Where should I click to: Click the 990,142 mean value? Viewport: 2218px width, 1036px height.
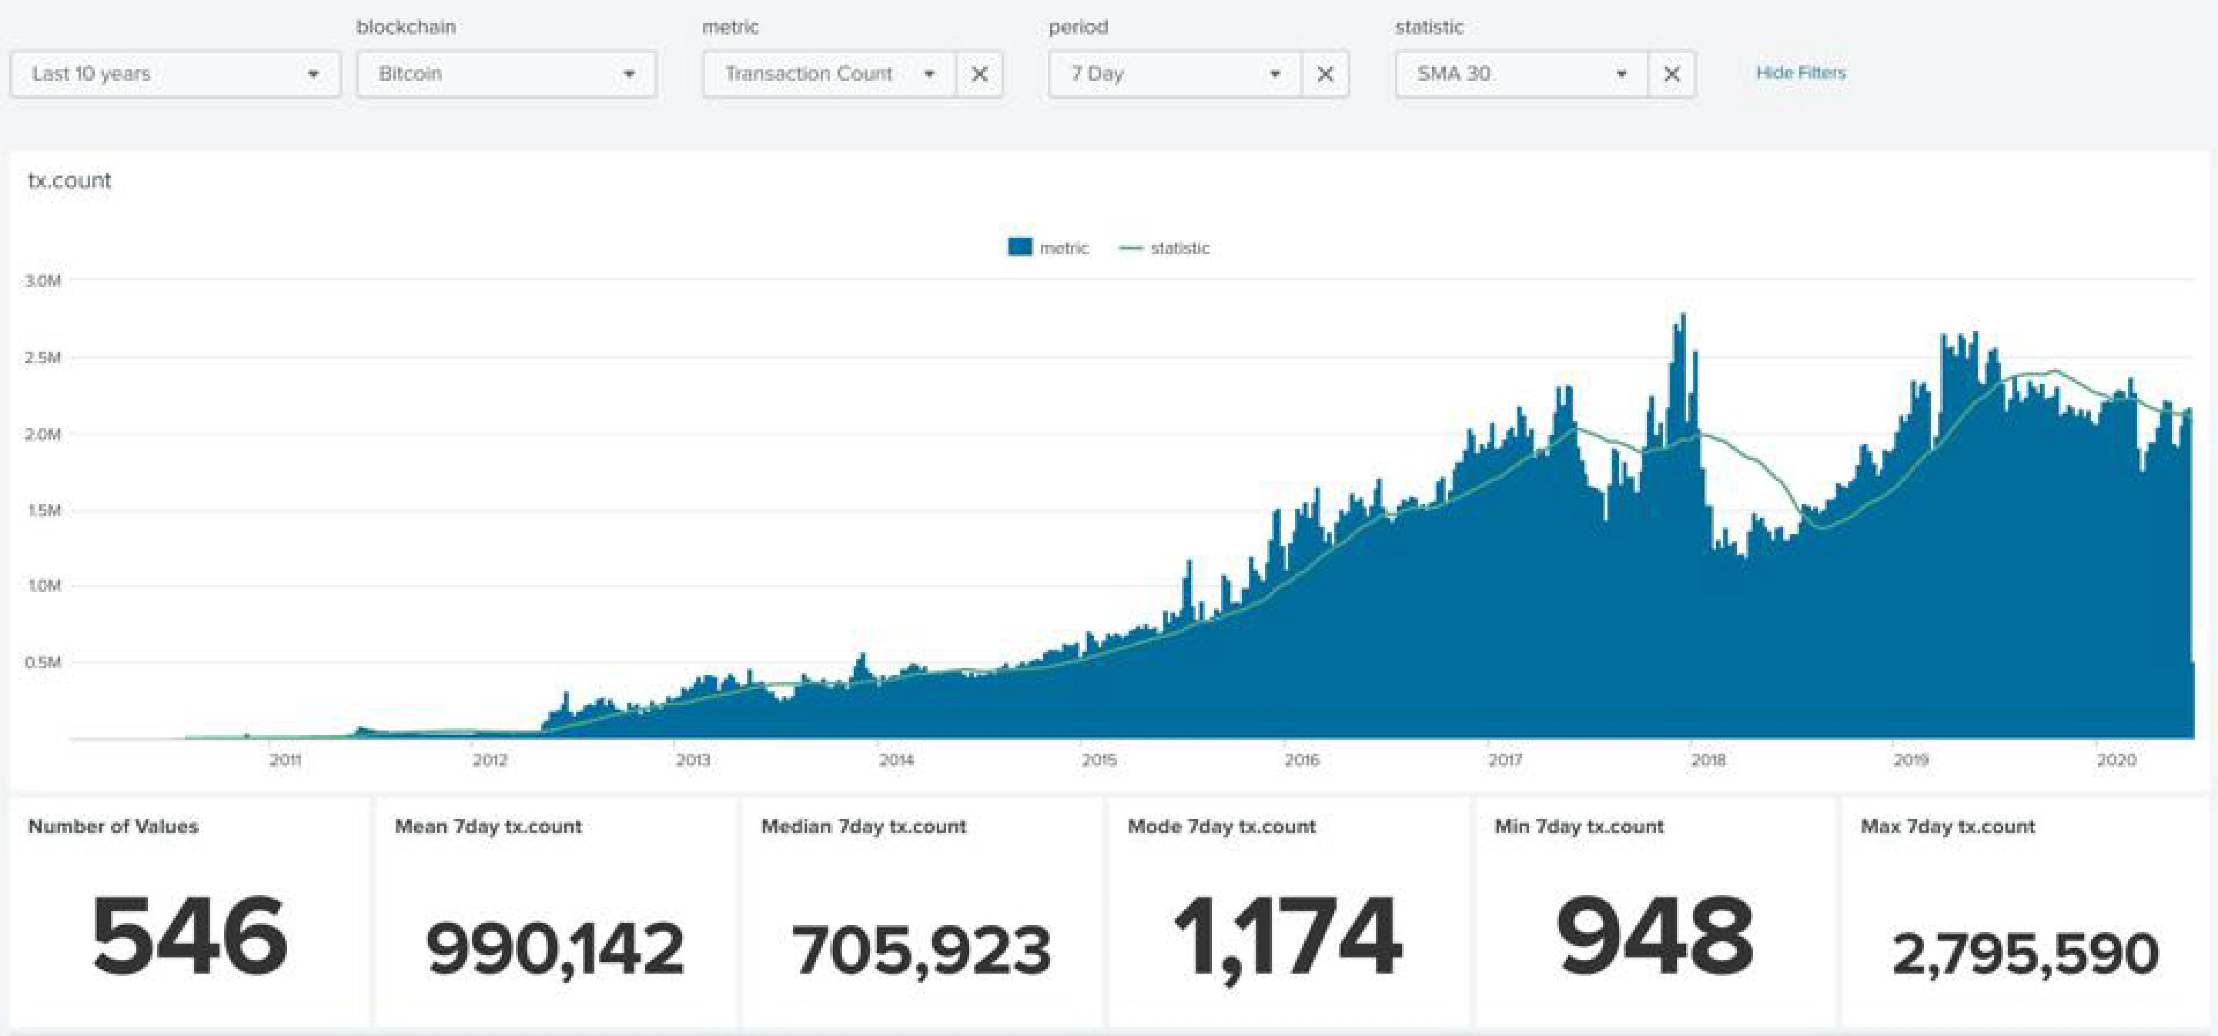coord(555,951)
